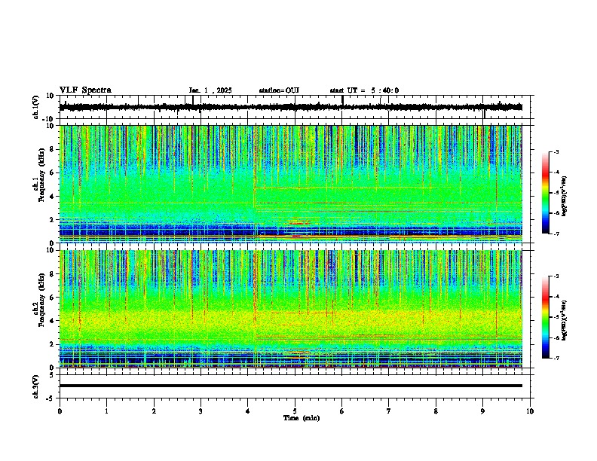Click the "-3" label on ch.1 colorbar
This screenshot has height=461, width=597.
556,152
